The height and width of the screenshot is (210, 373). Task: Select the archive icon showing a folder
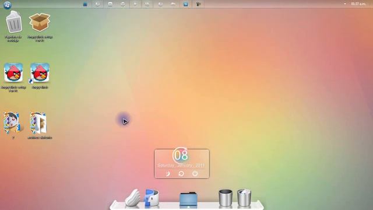[x=38, y=123]
